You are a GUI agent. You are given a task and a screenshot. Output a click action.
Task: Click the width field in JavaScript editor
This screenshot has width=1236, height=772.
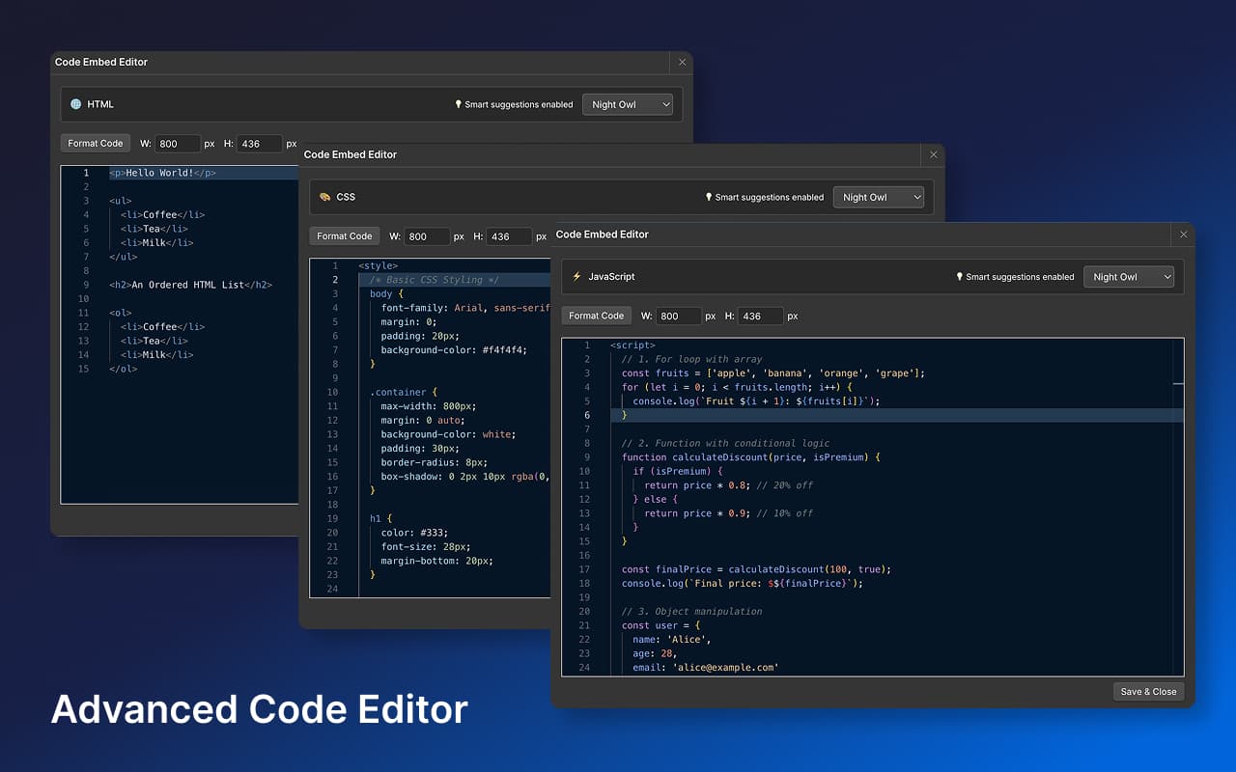pyautogui.click(x=678, y=316)
